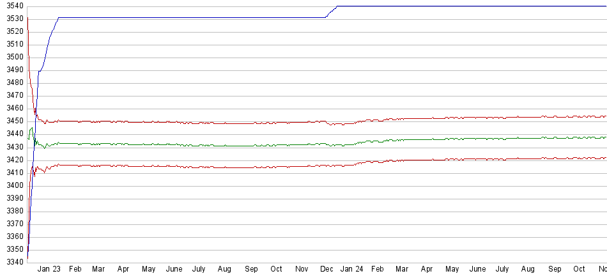
Task: Click the lowest red line above first Sep
Action: (x=251, y=167)
